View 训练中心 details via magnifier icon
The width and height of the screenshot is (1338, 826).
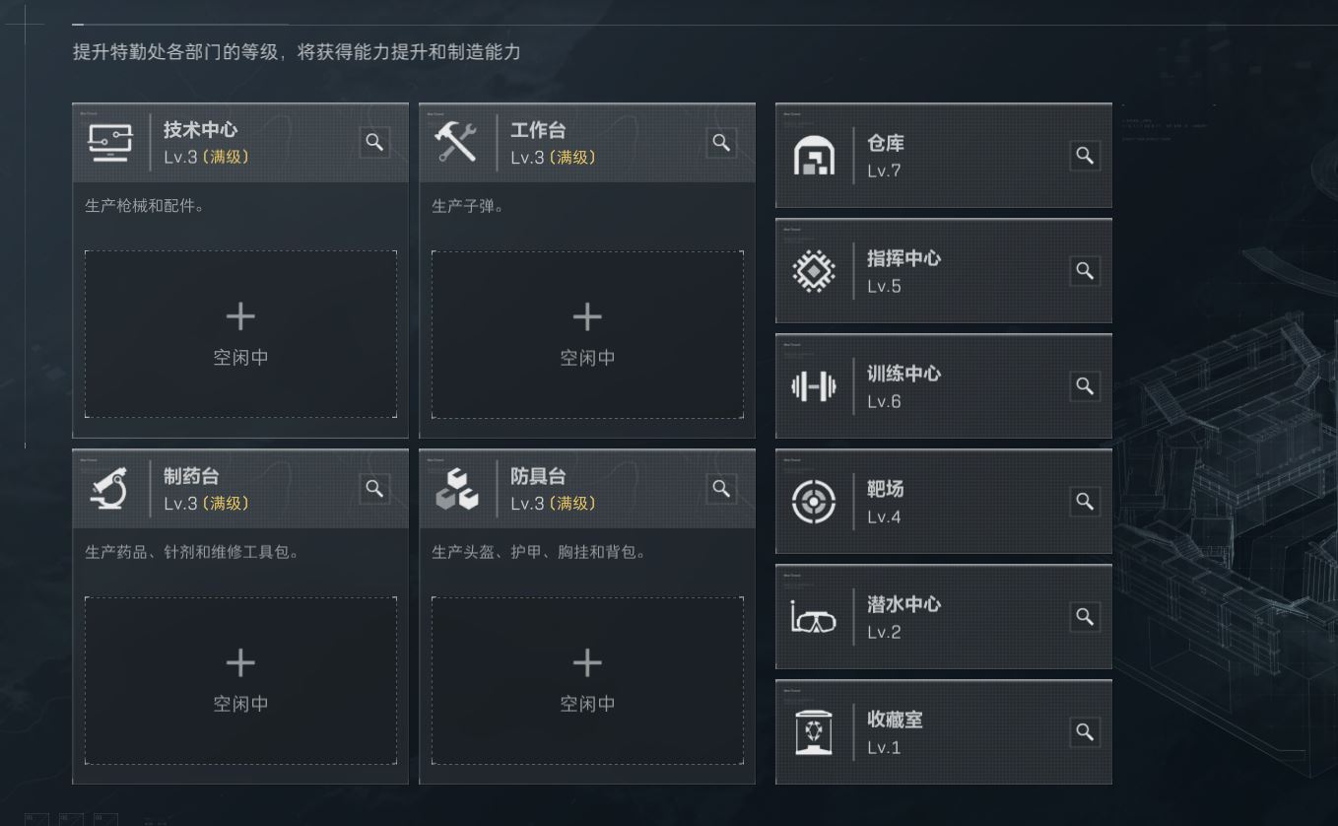[1085, 386]
